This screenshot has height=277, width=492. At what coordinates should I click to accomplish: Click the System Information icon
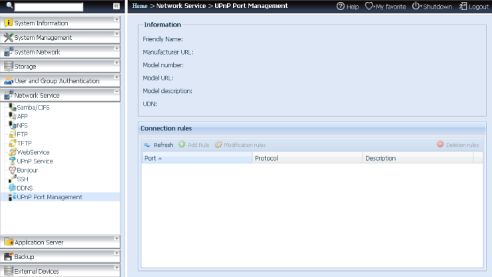(x=8, y=23)
